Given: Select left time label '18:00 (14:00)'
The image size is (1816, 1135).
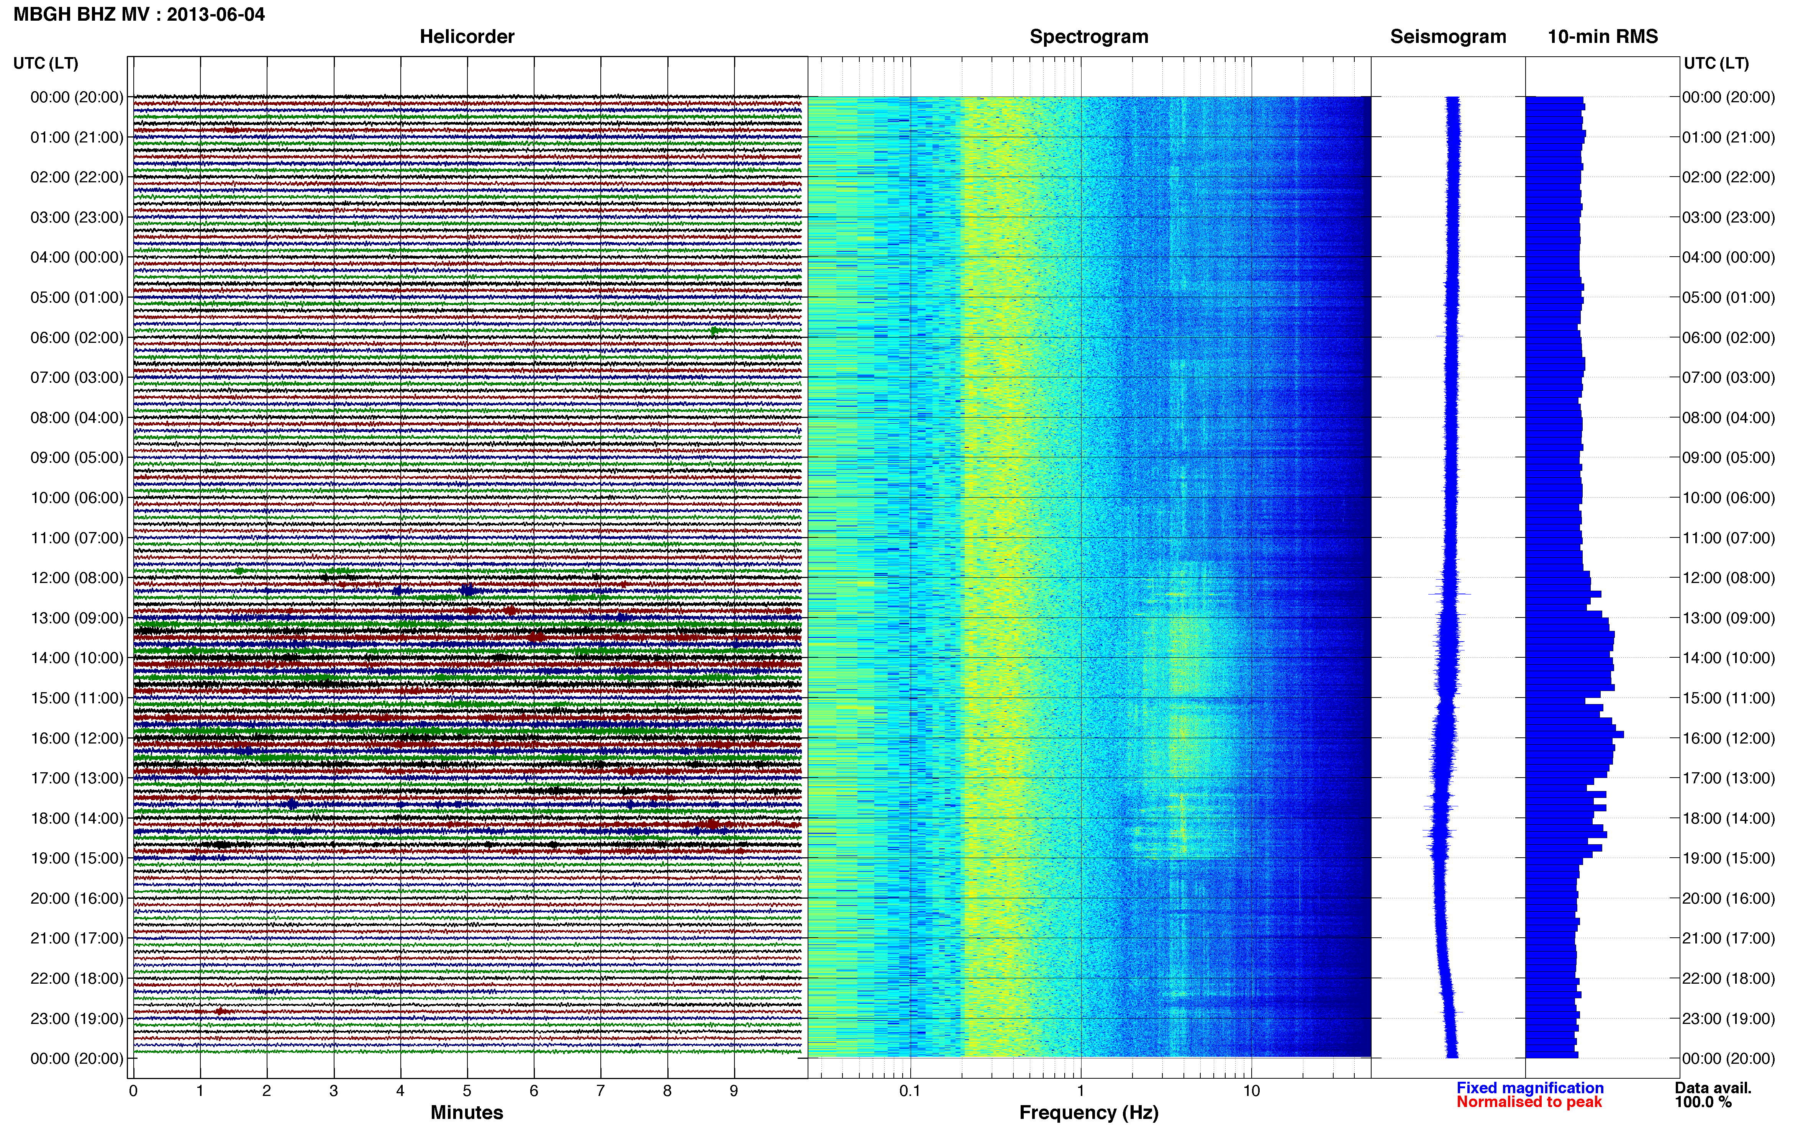Looking at the screenshot, I should point(77,819).
